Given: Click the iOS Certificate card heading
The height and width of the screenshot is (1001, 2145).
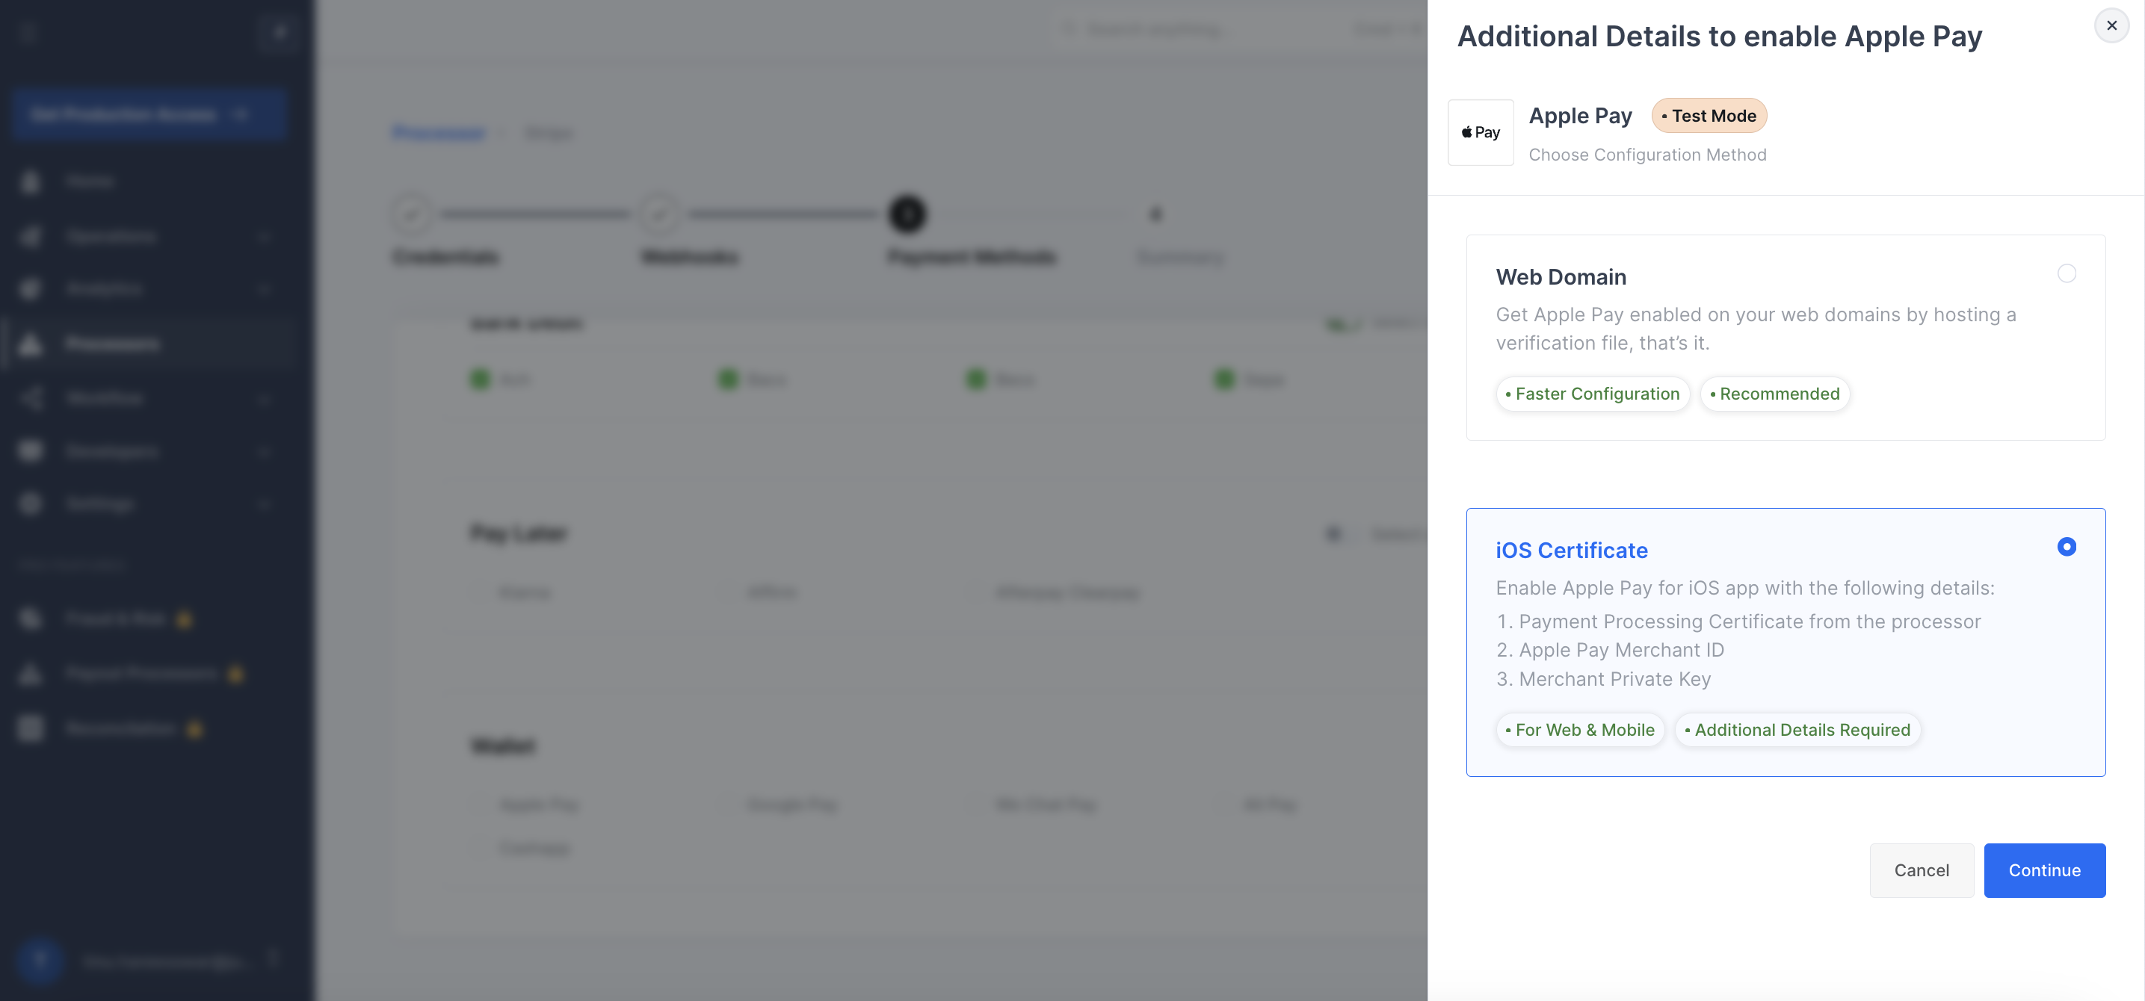Looking at the screenshot, I should (1571, 550).
